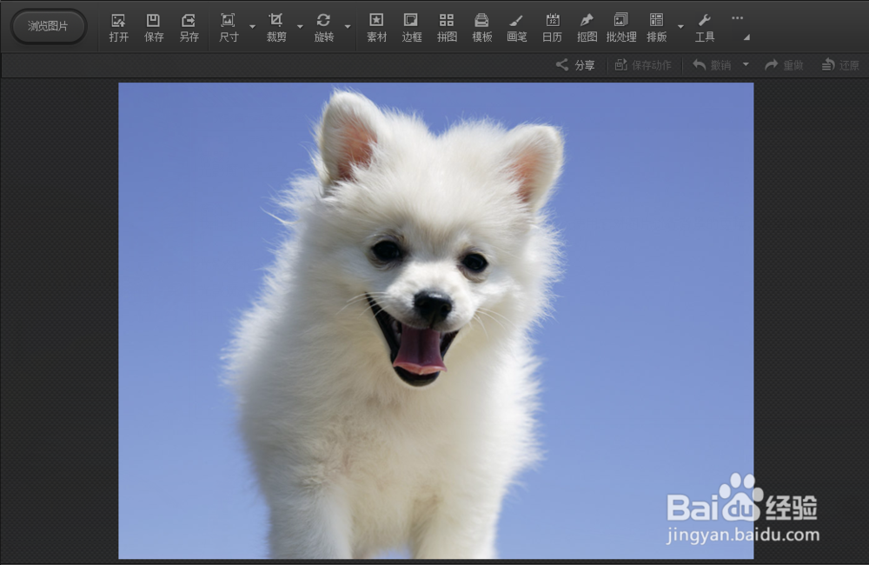
Task: Open the 工具 tools menu
Action: click(x=705, y=28)
